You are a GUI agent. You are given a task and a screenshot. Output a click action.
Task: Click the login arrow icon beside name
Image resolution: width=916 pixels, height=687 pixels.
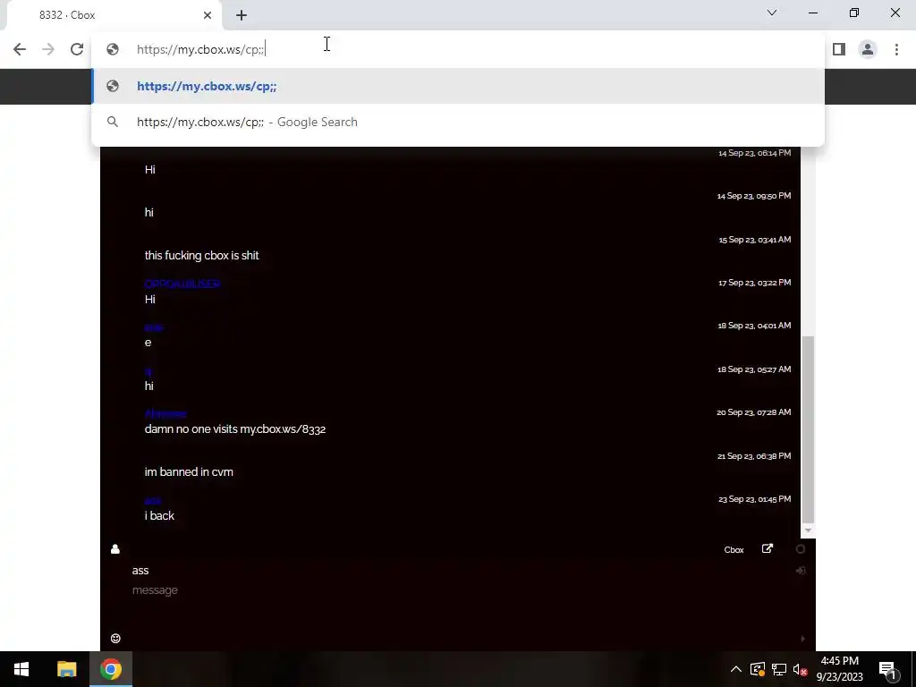(x=801, y=570)
